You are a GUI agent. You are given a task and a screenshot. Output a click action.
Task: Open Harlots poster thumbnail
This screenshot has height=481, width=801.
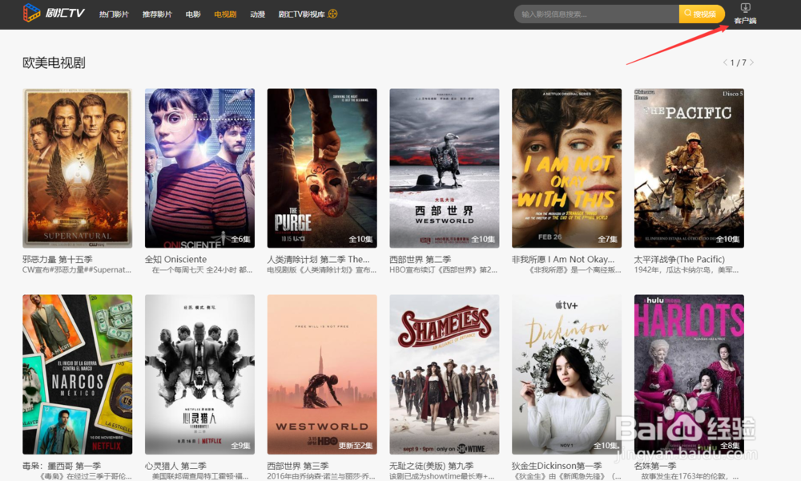pos(689,374)
